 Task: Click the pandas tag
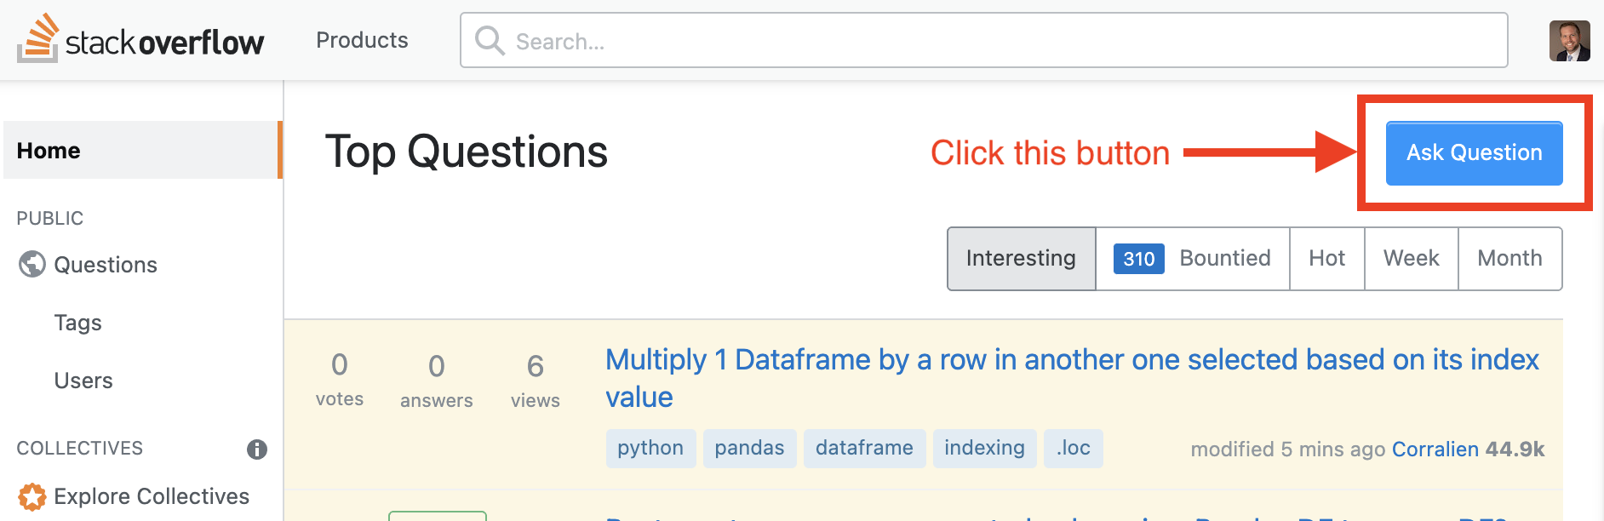coord(749,448)
